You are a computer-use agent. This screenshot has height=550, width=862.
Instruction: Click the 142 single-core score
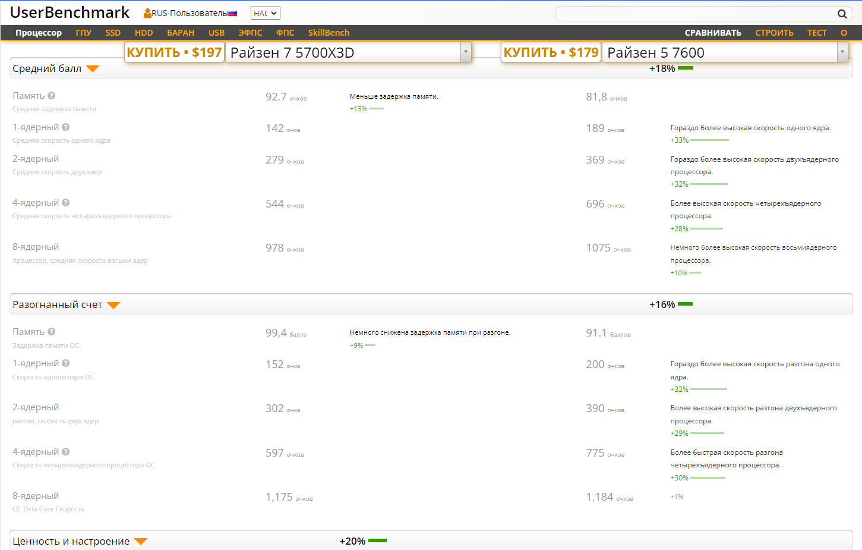point(274,128)
